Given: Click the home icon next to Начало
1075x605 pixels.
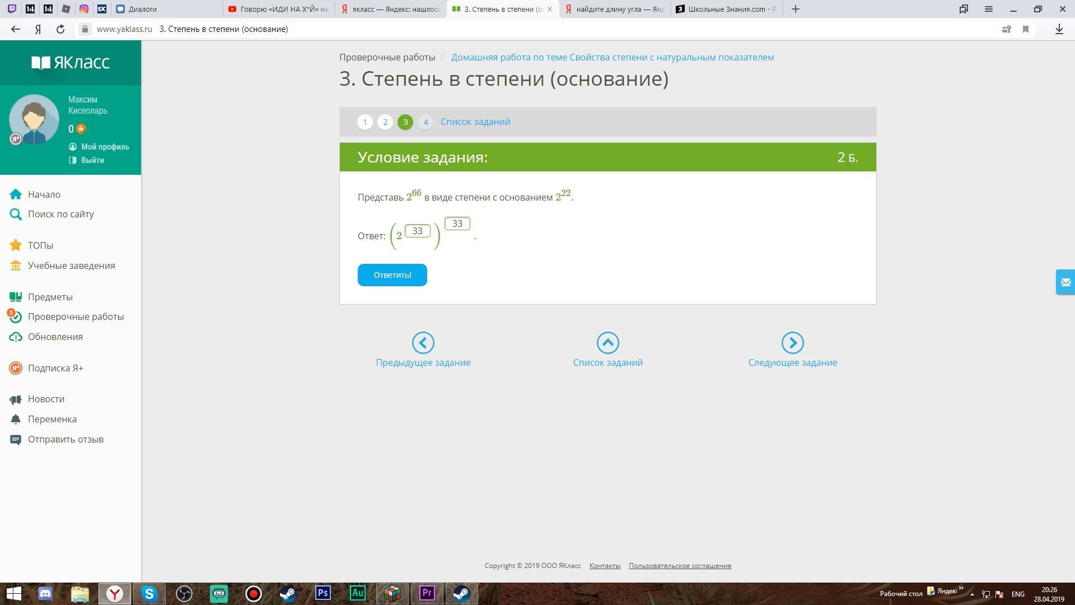Looking at the screenshot, I should [16, 194].
